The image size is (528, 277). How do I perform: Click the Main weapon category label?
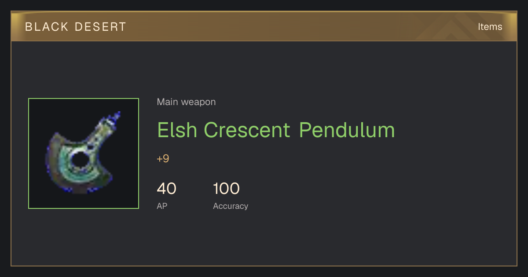[x=186, y=102]
